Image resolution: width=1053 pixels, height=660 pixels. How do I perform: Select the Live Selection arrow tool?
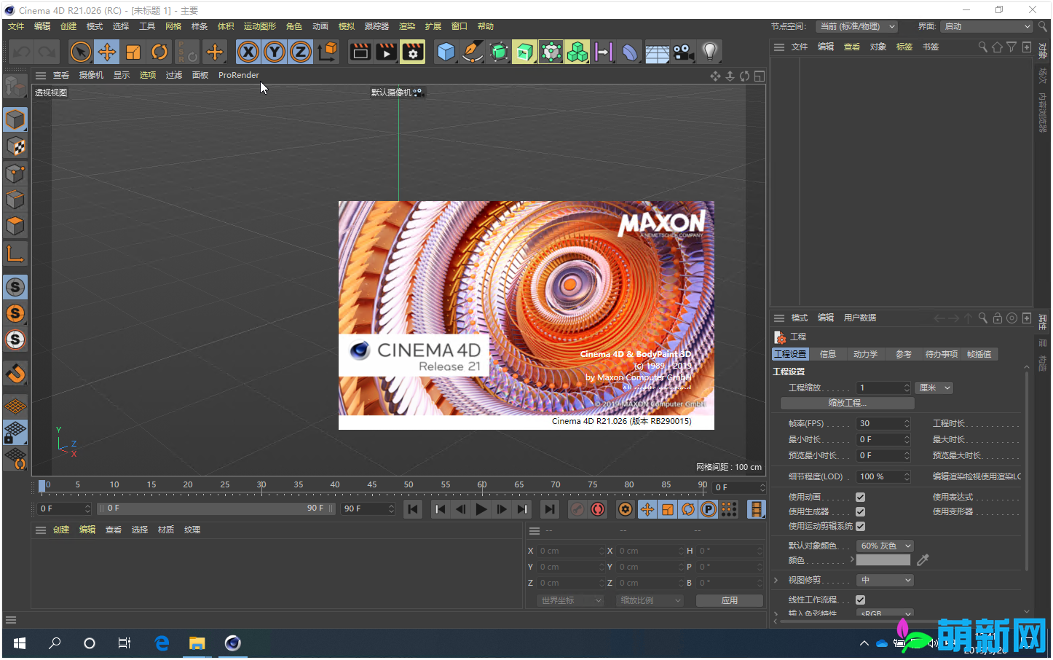pos(81,52)
